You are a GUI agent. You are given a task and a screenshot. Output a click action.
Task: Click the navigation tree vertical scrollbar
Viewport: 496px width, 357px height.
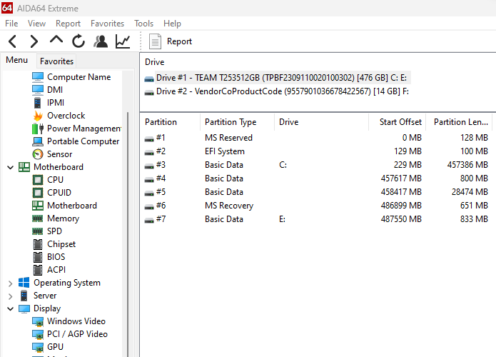tap(128, 234)
